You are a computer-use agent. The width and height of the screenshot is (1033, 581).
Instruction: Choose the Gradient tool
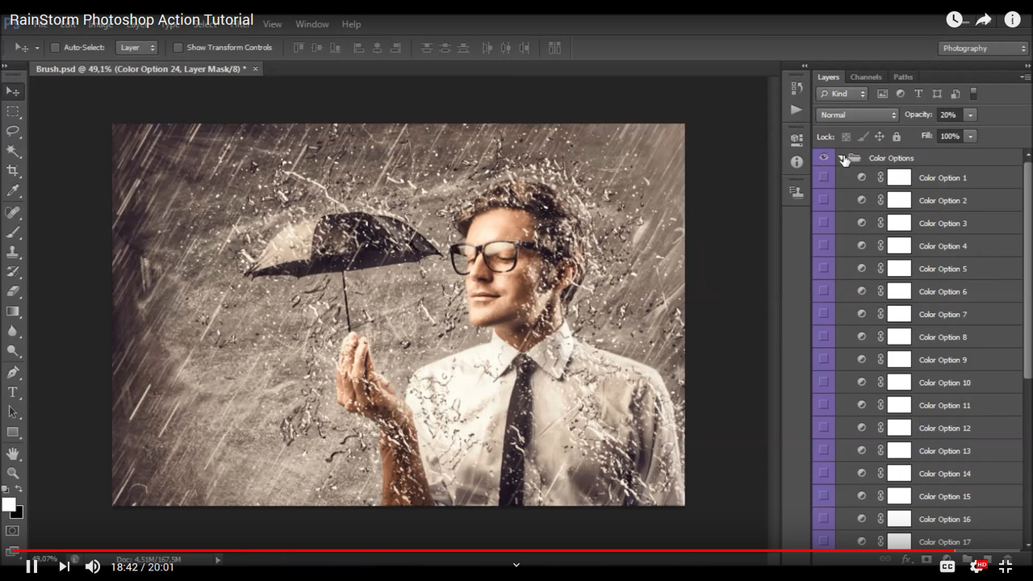(x=11, y=312)
